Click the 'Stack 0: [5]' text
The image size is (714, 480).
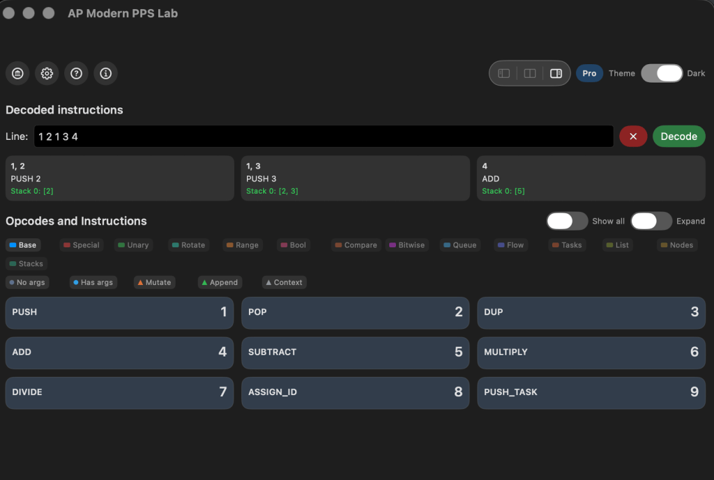coord(503,191)
